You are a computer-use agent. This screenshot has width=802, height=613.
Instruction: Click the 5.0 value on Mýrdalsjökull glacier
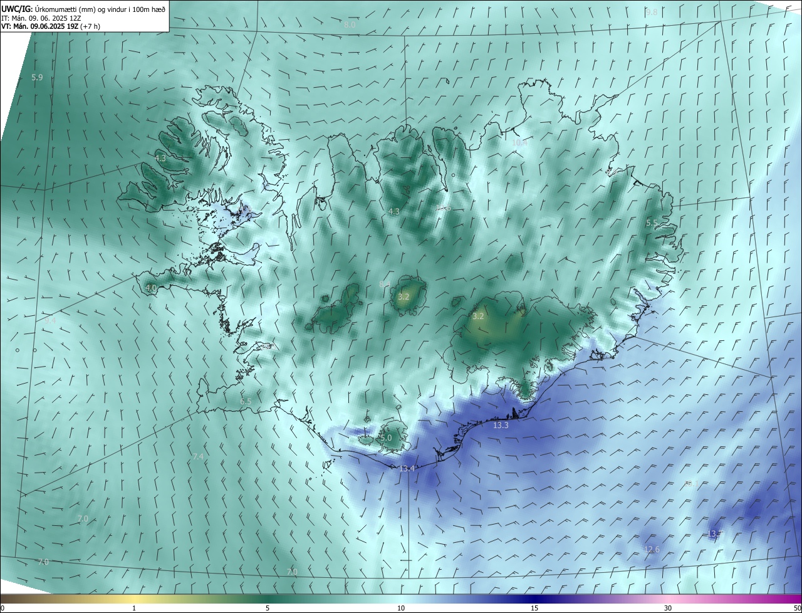click(x=386, y=437)
